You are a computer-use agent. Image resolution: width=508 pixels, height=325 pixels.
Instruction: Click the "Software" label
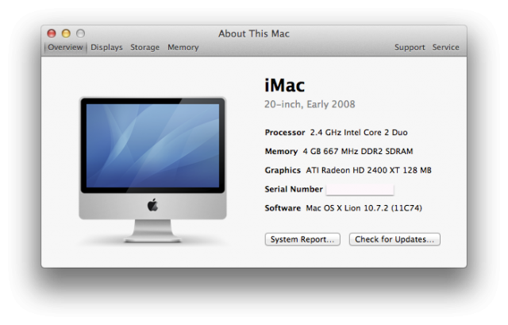pyautogui.click(x=283, y=208)
